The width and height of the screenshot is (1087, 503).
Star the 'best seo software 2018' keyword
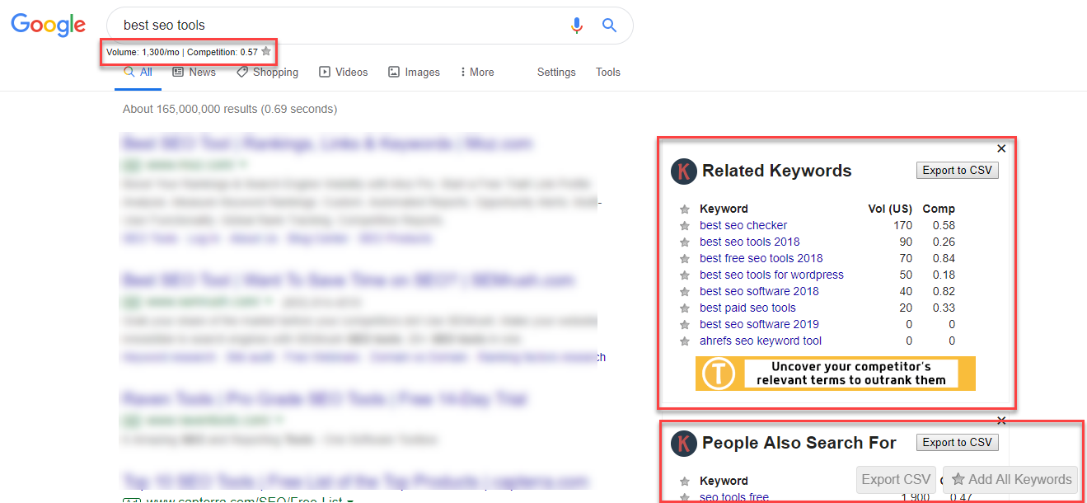684,292
